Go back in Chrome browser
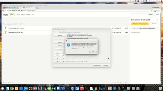Viewport: 163px width, 91px height. coord(3,11)
